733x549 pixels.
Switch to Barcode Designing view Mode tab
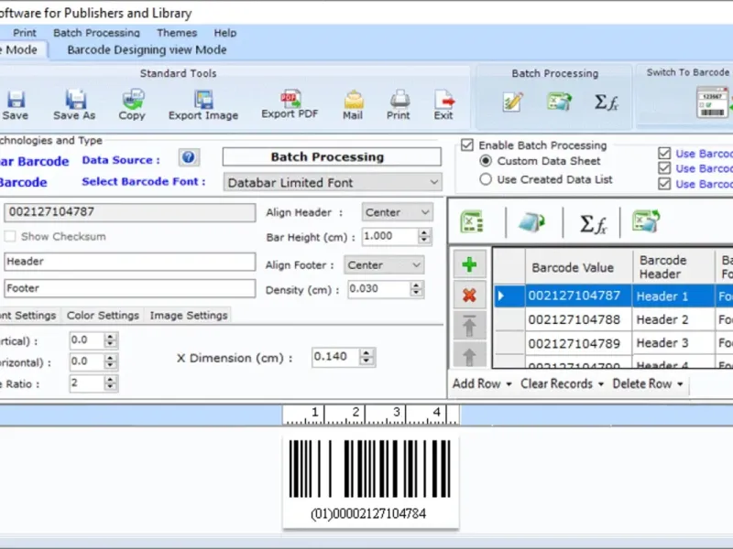[147, 49]
